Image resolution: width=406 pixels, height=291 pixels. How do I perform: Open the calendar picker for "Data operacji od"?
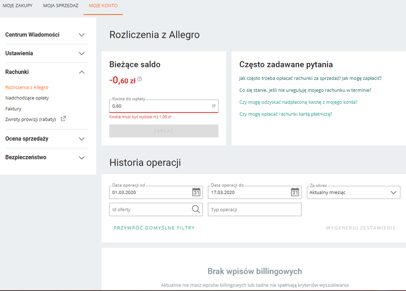tap(197, 192)
